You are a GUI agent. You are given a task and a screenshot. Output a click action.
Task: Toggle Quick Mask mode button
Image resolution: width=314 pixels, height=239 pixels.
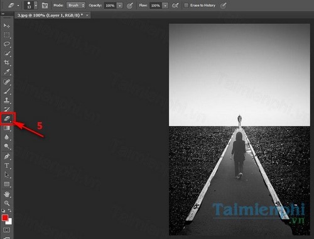click(6, 230)
